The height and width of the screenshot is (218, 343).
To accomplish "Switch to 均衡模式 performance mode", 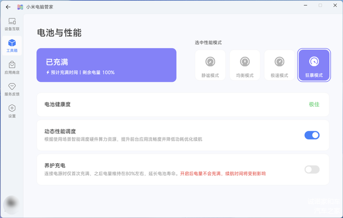I will [244, 65].
